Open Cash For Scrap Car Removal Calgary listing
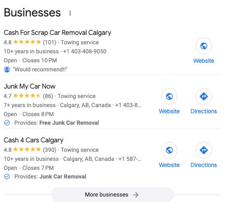The height and width of the screenshot is (215, 228). 57,32
